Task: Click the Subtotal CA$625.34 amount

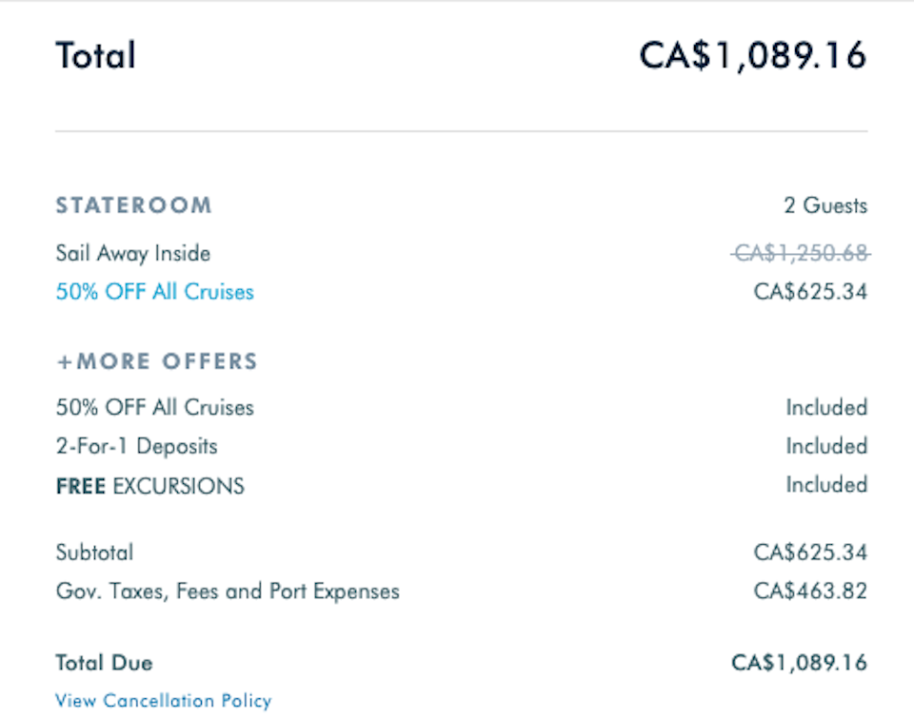Action: (810, 553)
